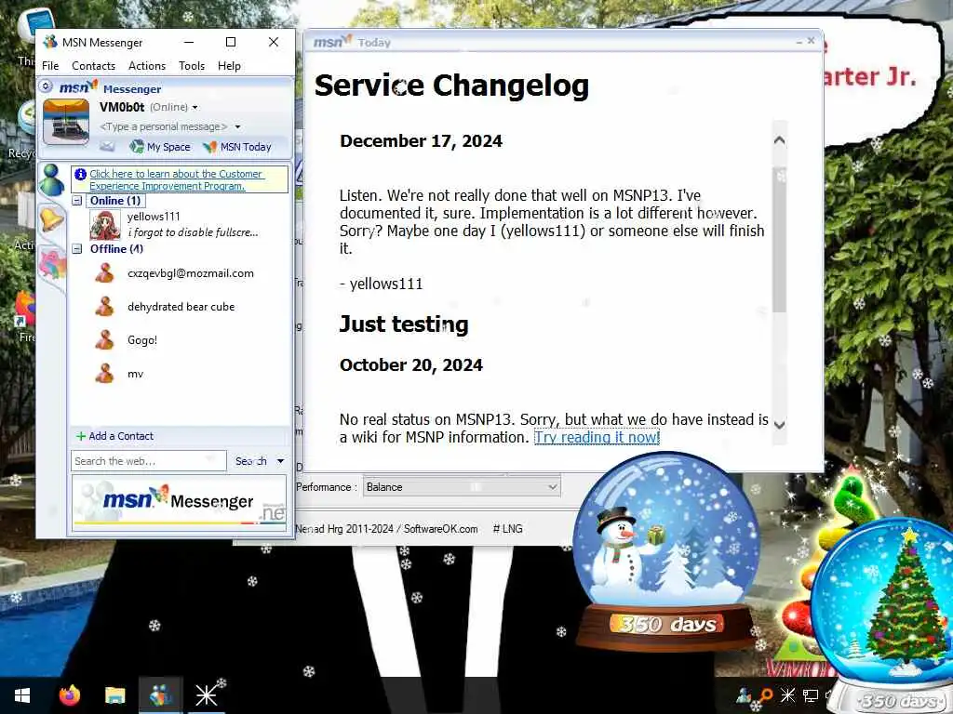This screenshot has height=714, width=953.
Task: Open the Search dropdown arrow
Action: tap(281, 461)
